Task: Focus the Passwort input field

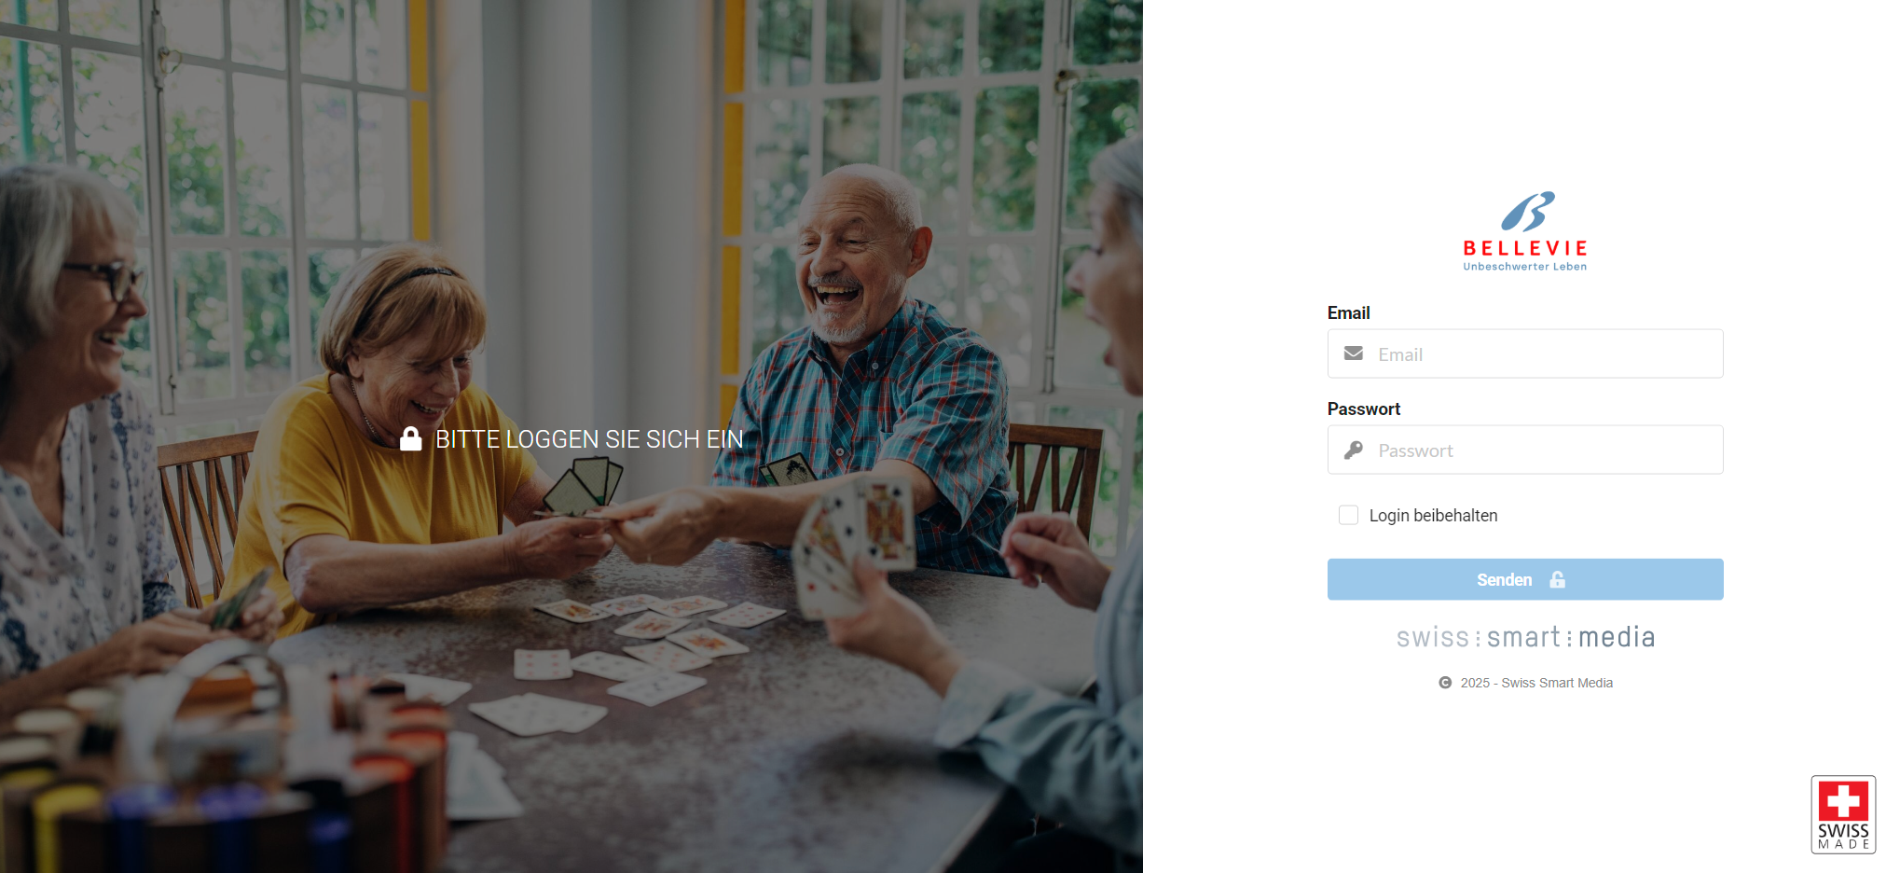Action: point(1525,450)
